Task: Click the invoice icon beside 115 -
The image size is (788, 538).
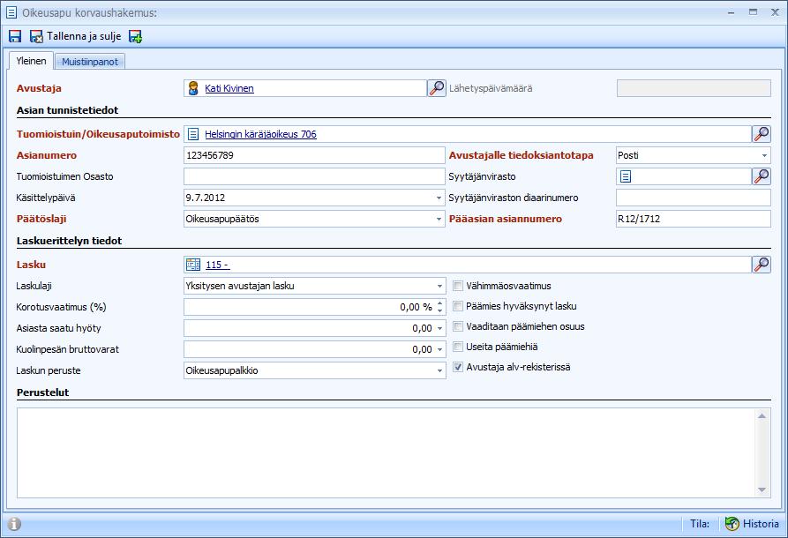Action: (x=193, y=265)
